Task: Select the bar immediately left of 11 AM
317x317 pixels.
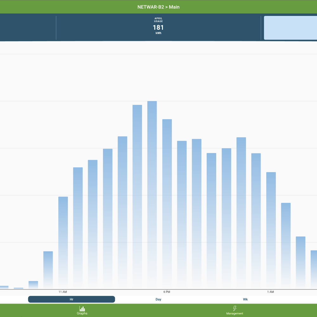Action: (48, 270)
